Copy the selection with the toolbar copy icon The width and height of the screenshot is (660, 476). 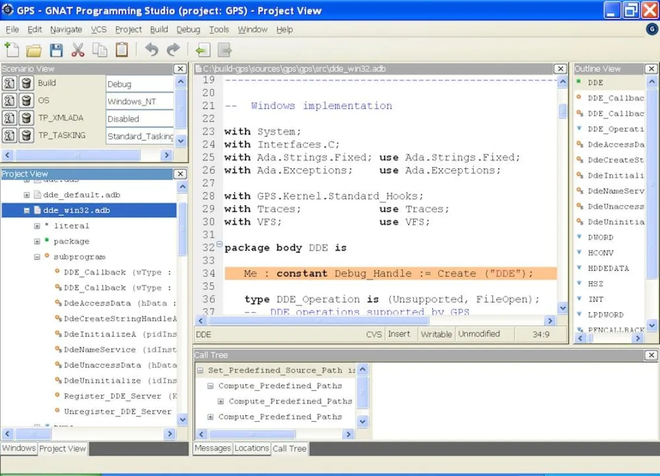[100, 50]
